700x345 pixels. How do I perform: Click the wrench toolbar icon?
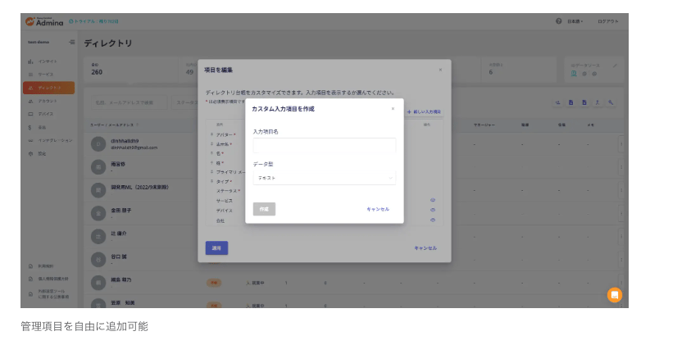click(x=611, y=102)
